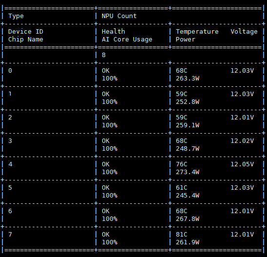
Task: Click device 3 voltage 12.02V
Action: (x=242, y=141)
